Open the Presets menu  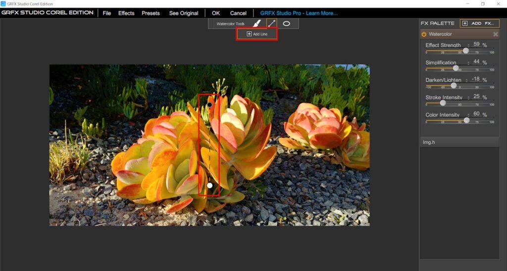point(151,13)
